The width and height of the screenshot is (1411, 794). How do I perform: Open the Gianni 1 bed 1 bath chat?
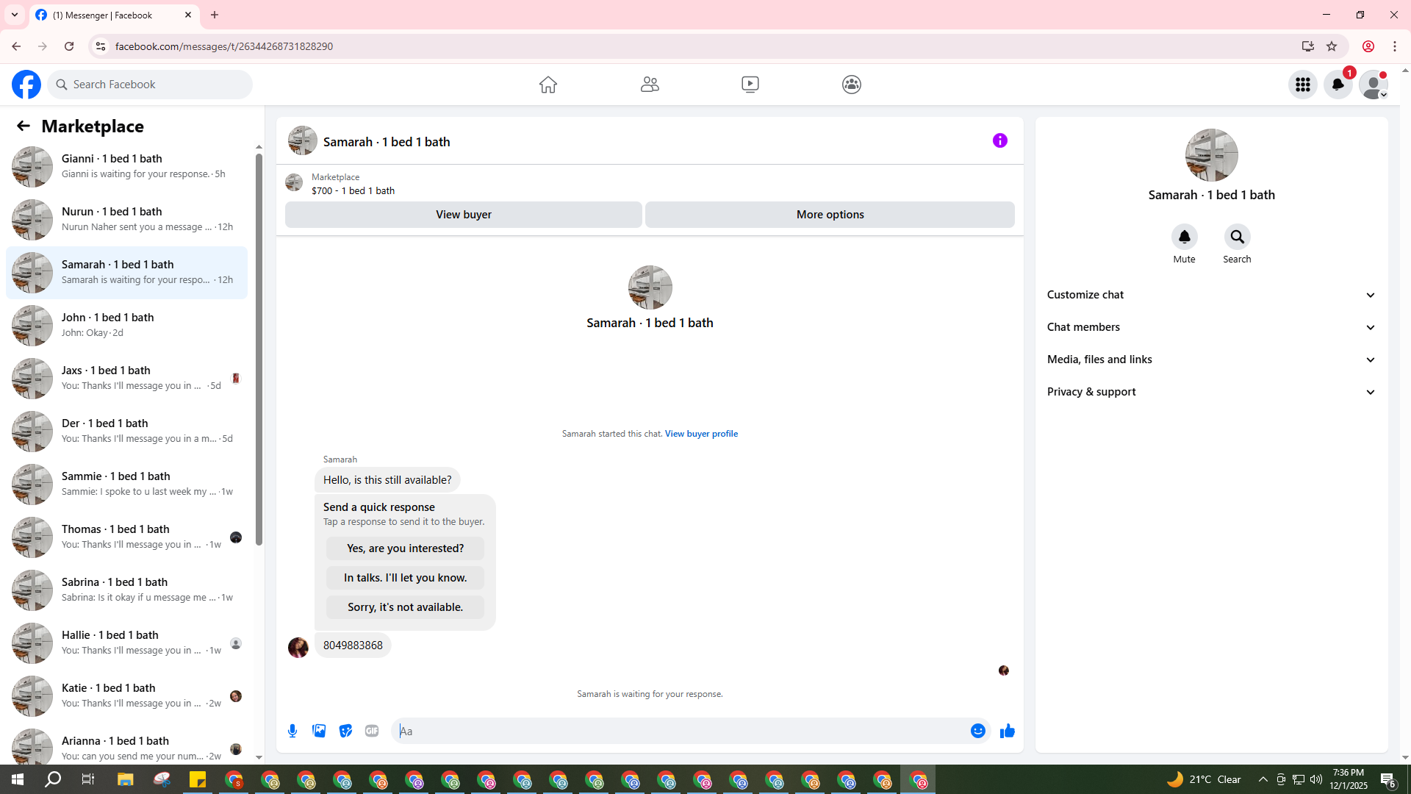[126, 167]
